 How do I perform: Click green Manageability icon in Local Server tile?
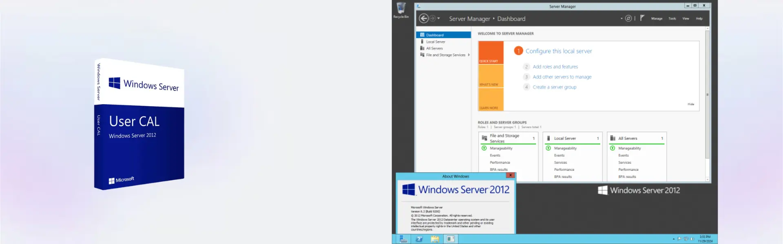pyautogui.click(x=548, y=148)
